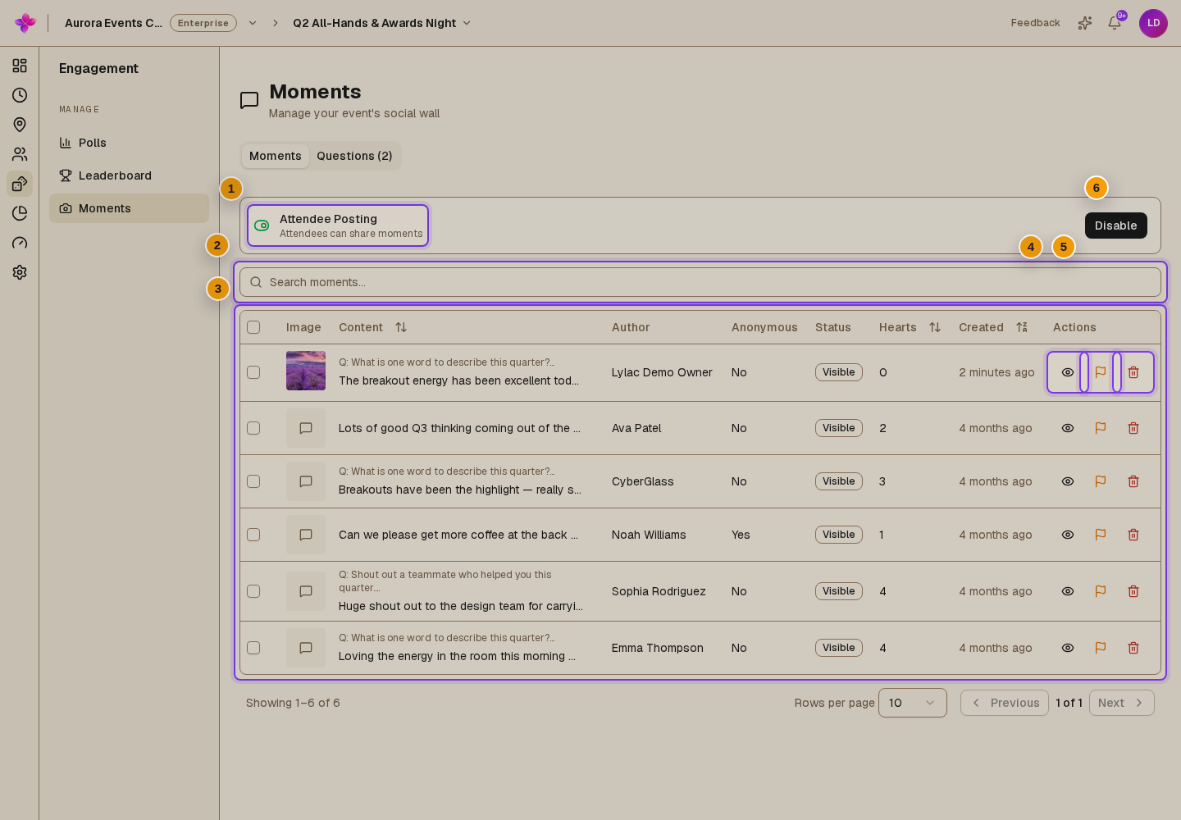Delete the CyberGlass moment
This screenshot has height=820, width=1181.
point(1133,481)
